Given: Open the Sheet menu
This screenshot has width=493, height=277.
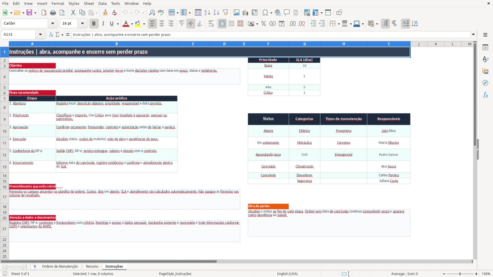Looking at the screenshot, I should [x=89, y=3].
